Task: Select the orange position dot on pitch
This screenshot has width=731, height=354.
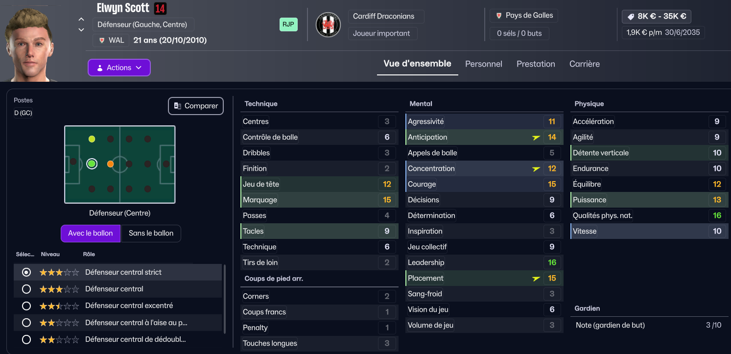Action: click(x=111, y=164)
